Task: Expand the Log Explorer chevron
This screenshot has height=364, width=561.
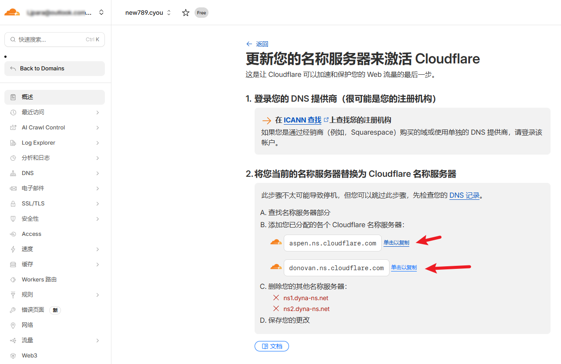Action: pos(97,143)
